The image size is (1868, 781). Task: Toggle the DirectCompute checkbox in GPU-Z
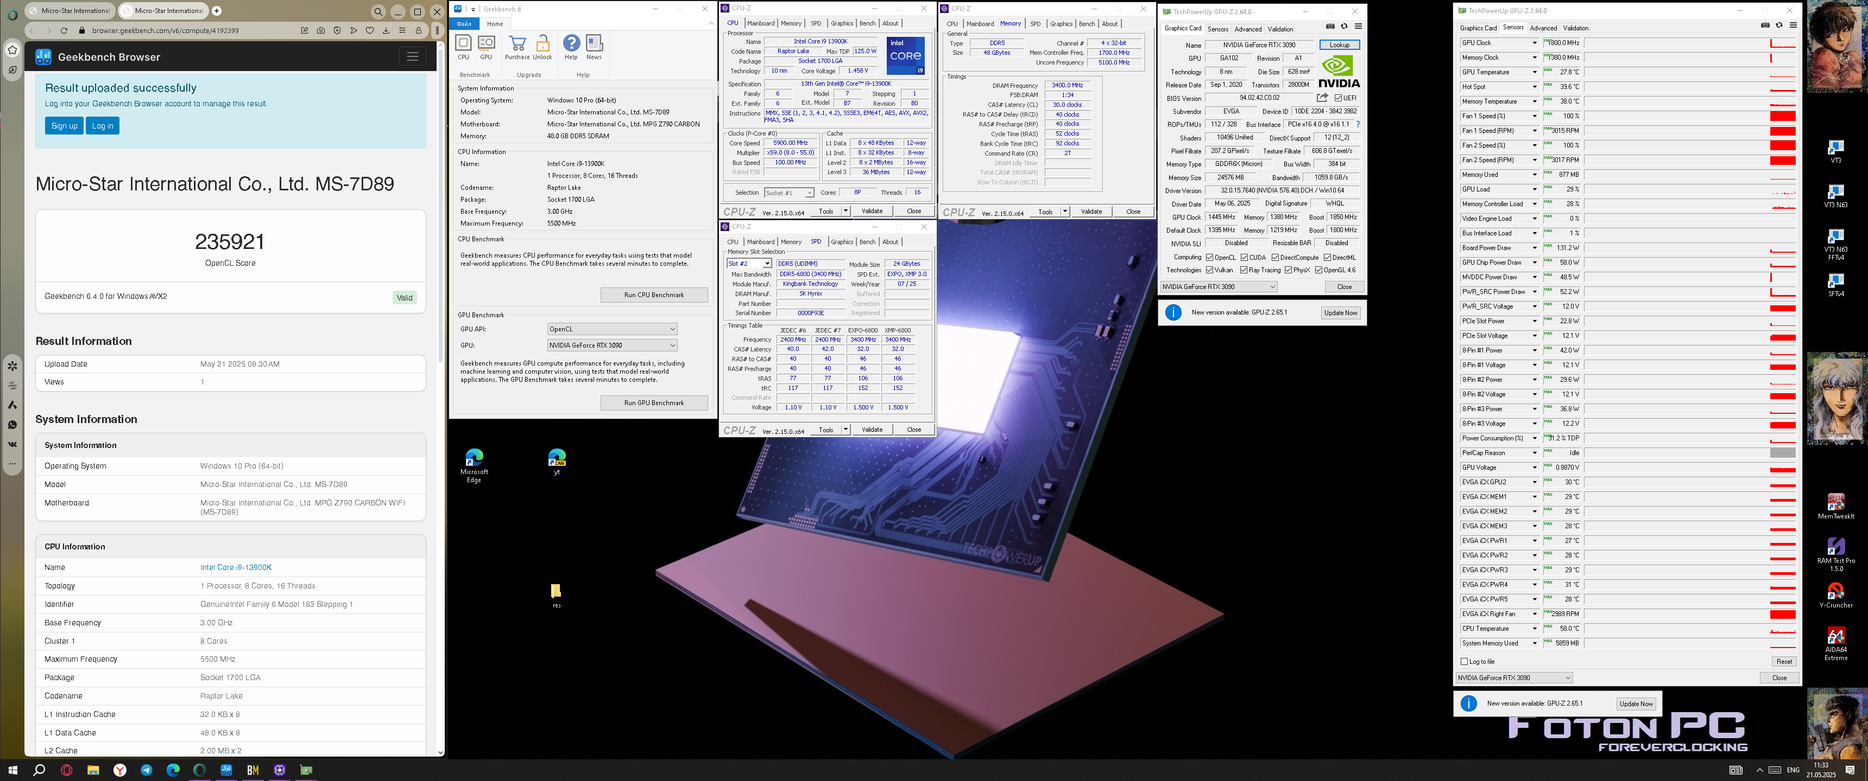point(1275,257)
